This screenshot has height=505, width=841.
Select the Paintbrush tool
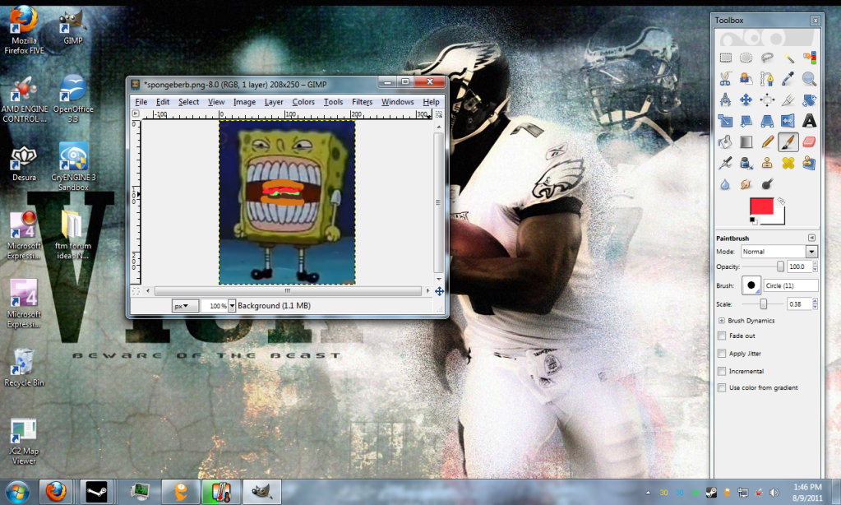[788, 141]
